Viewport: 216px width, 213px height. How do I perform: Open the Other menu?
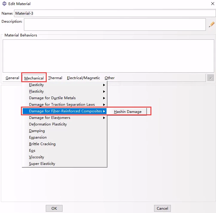[x=109, y=78]
